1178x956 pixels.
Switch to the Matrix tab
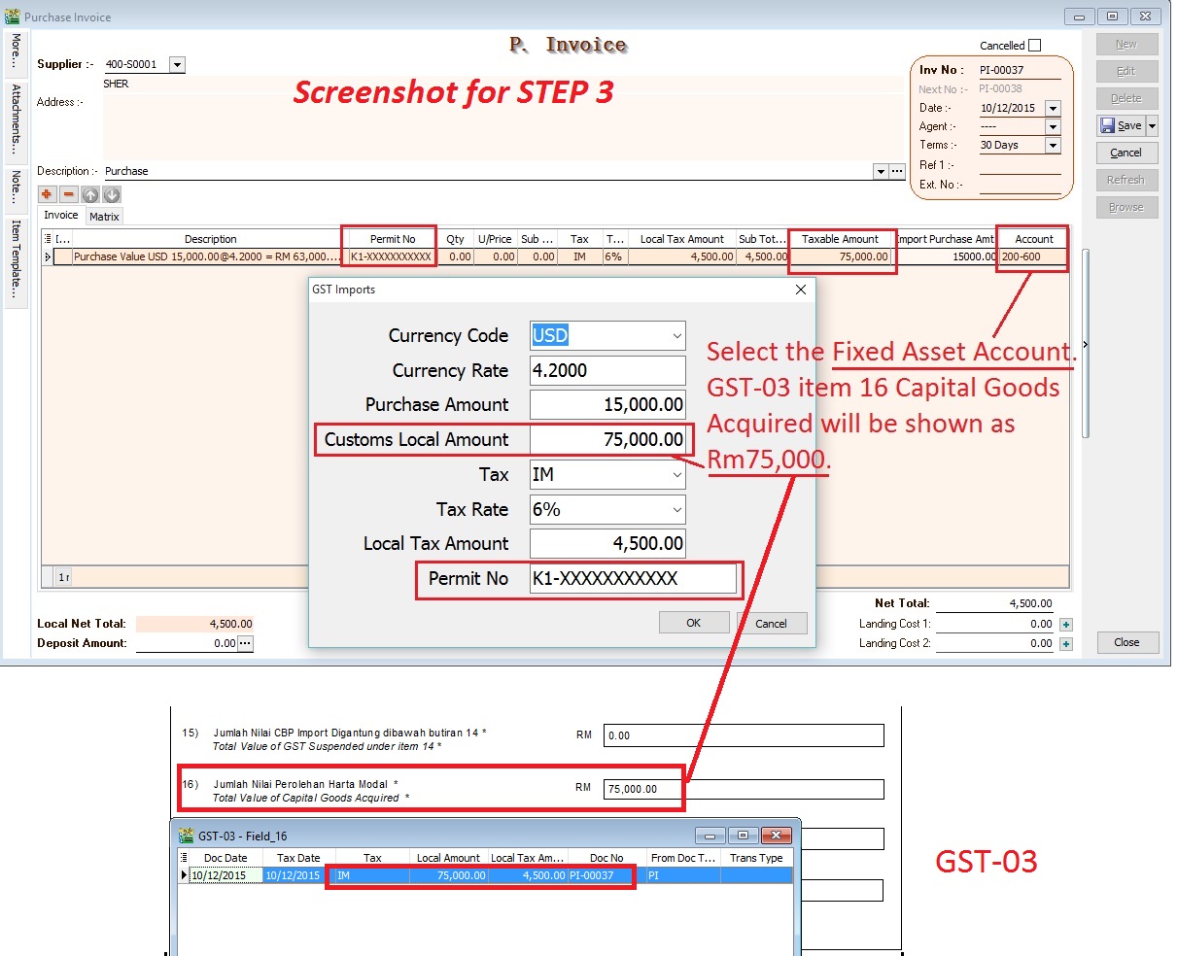[x=103, y=216]
